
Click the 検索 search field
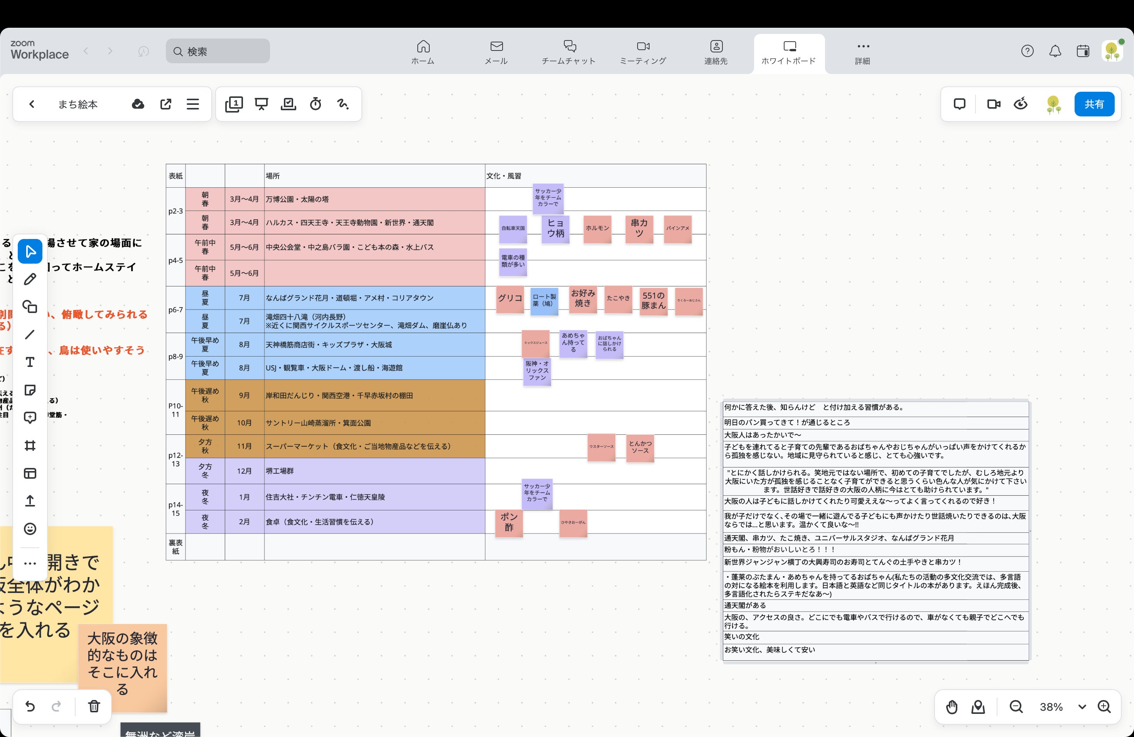tap(218, 51)
